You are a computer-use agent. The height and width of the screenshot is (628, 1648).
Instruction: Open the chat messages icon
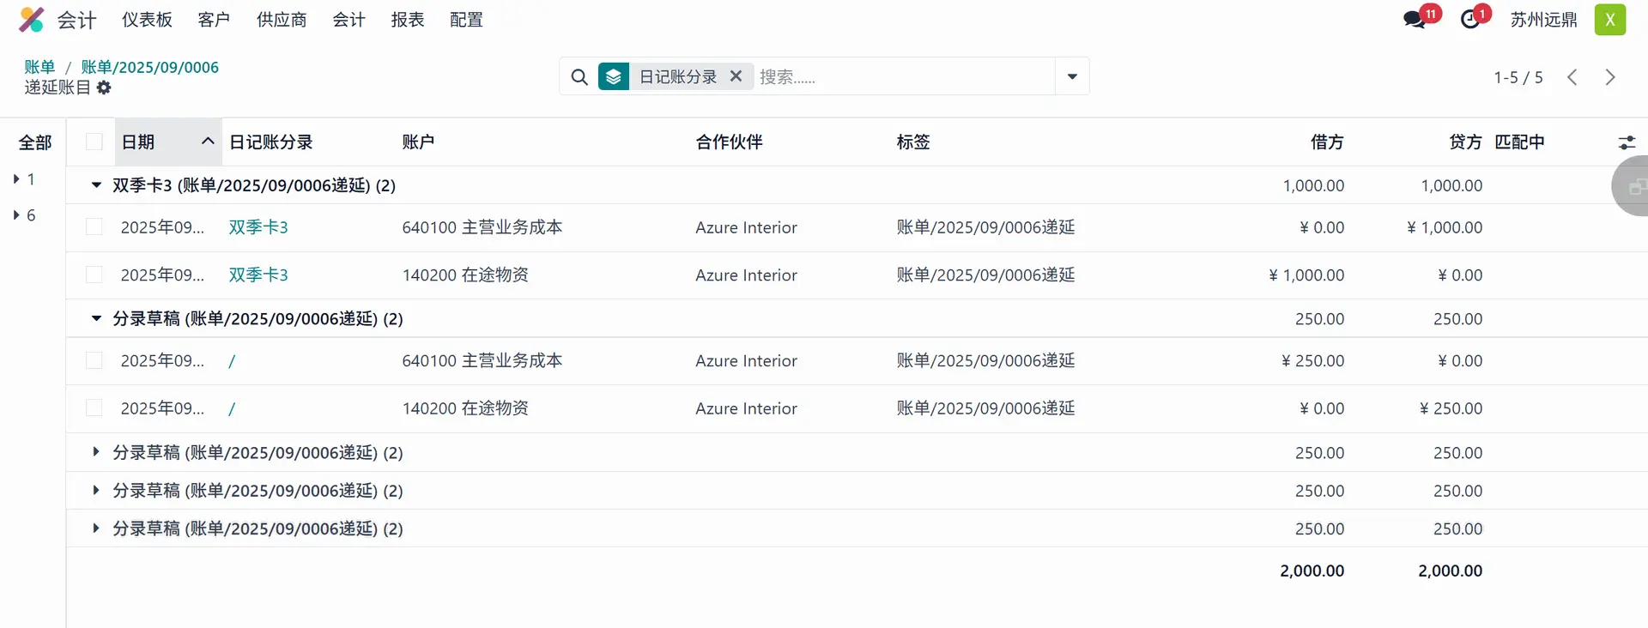tap(1414, 20)
